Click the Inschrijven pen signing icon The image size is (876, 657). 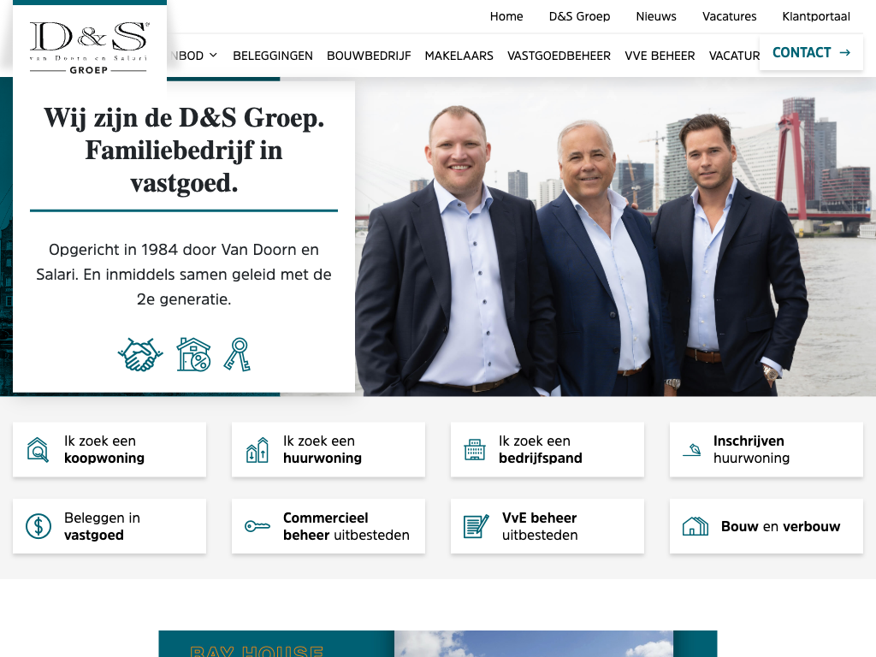pyautogui.click(x=691, y=450)
